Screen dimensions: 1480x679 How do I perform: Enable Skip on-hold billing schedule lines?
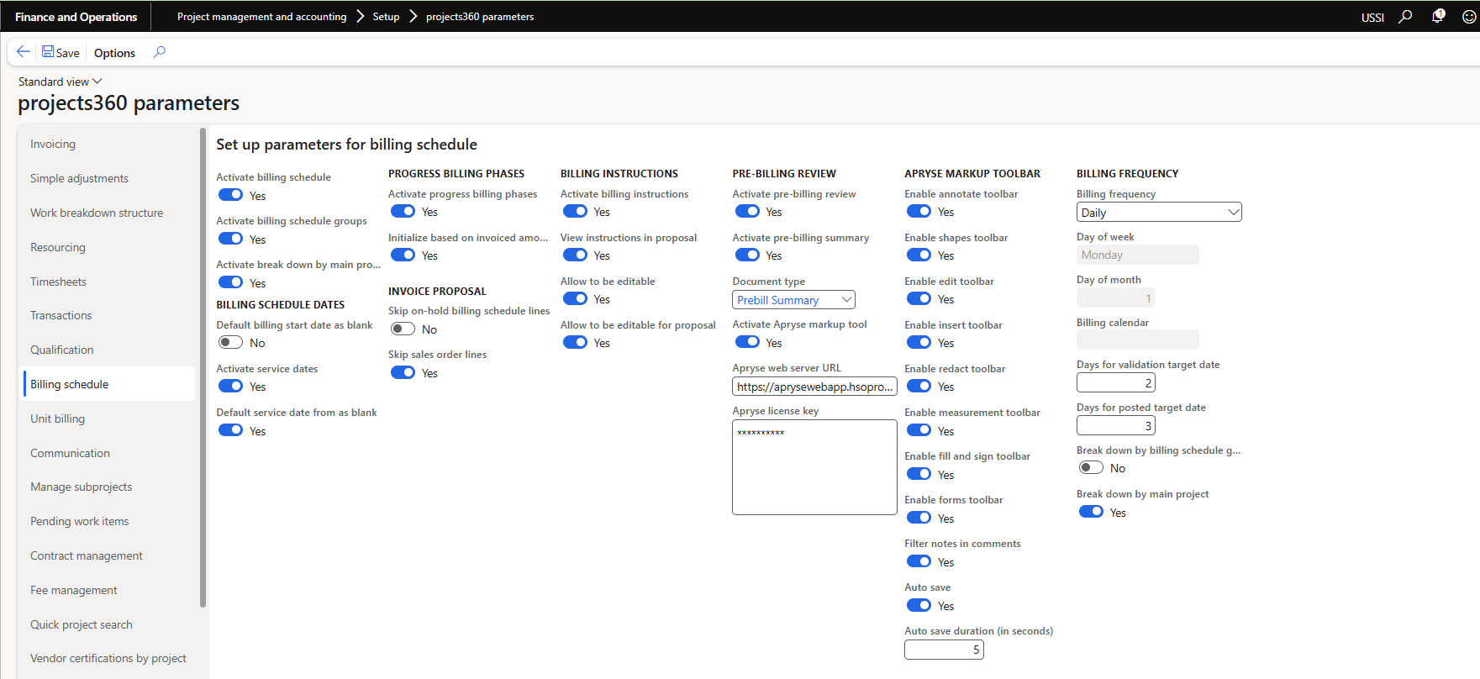[403, 329]
